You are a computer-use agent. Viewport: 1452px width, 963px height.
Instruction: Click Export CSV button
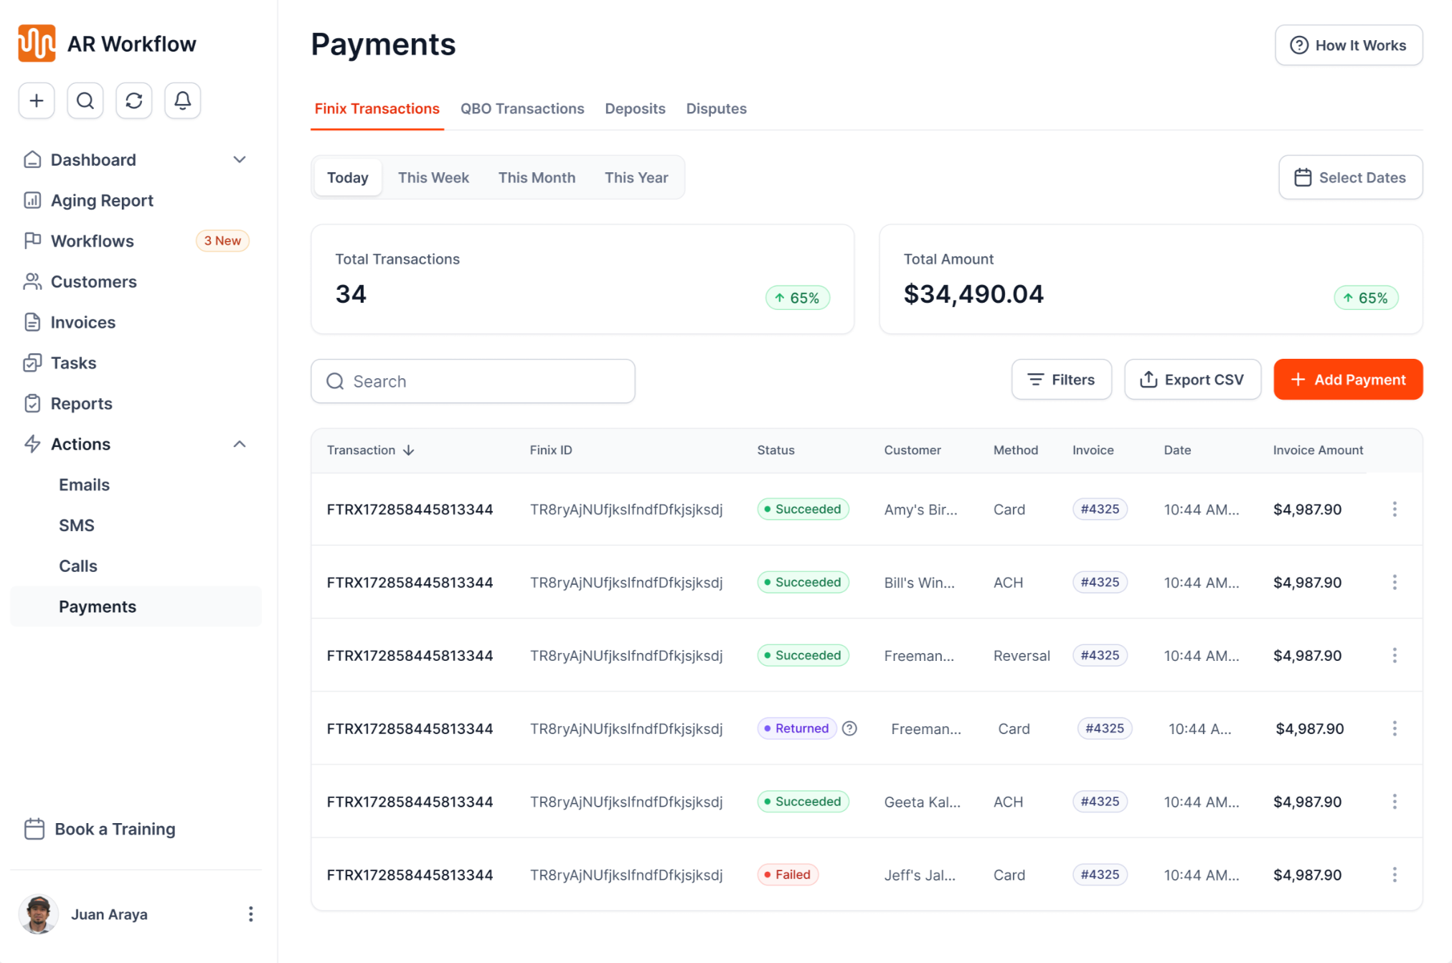[1192, 380]
